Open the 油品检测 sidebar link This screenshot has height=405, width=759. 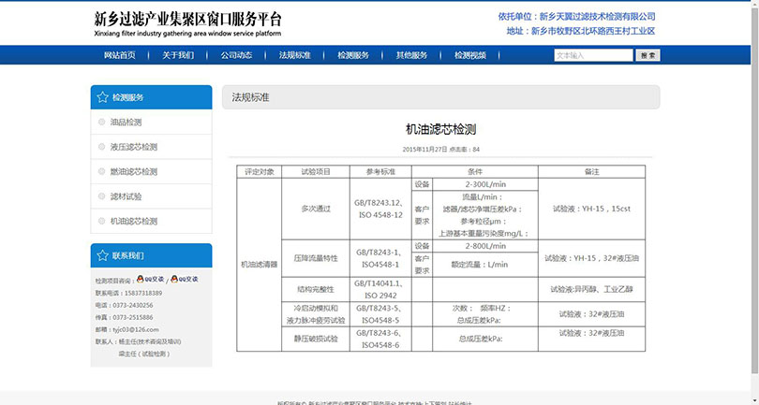tap(126, 123)
